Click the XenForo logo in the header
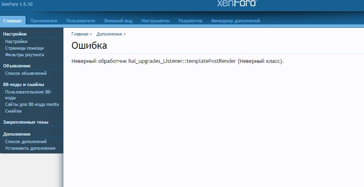This screenshot has width=364, height=187. tap(237, 4)
